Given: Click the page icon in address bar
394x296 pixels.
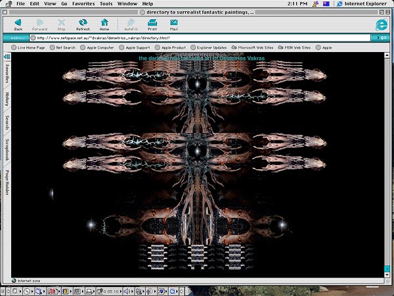Looking at the screenshot, I should 33,38.
